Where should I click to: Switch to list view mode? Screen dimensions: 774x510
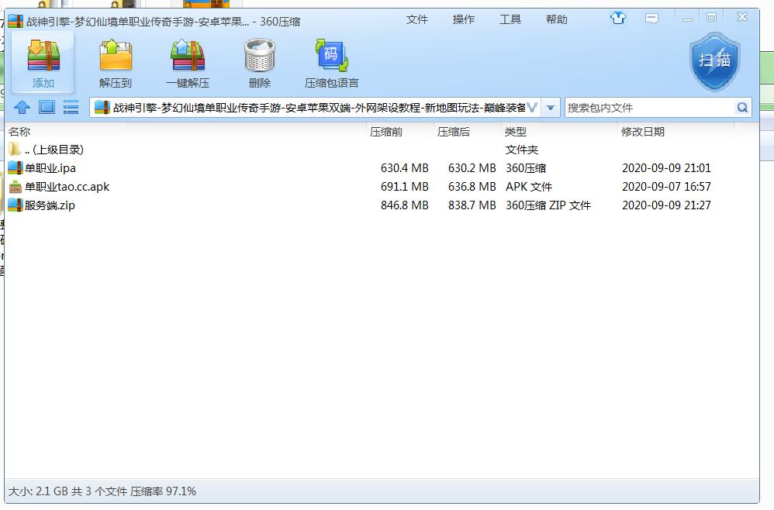point(71,108)
